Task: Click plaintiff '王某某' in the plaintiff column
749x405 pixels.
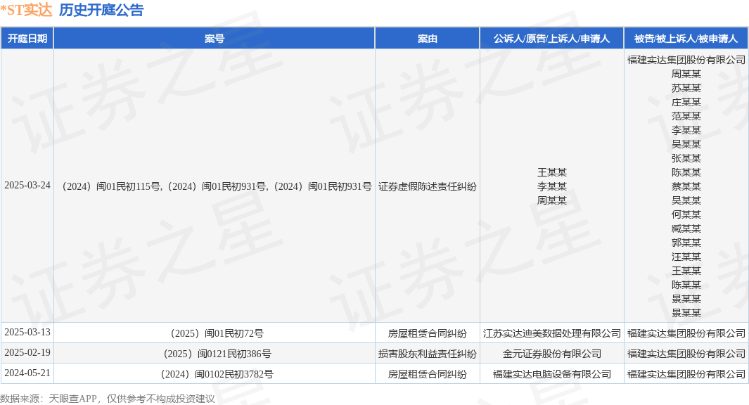Action: [551, 172]
